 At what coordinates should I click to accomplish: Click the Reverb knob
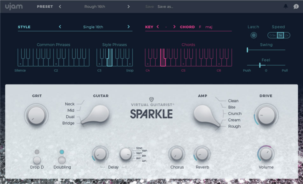point(202,154)
